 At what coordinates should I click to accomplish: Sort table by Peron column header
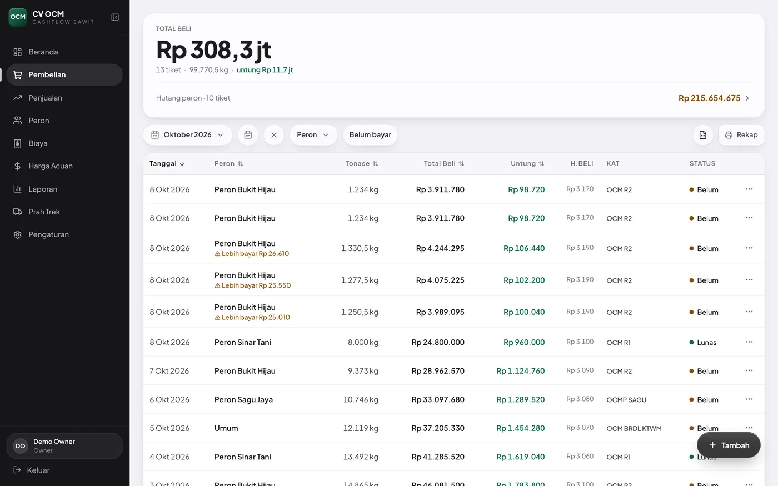[x=229, y=164]
